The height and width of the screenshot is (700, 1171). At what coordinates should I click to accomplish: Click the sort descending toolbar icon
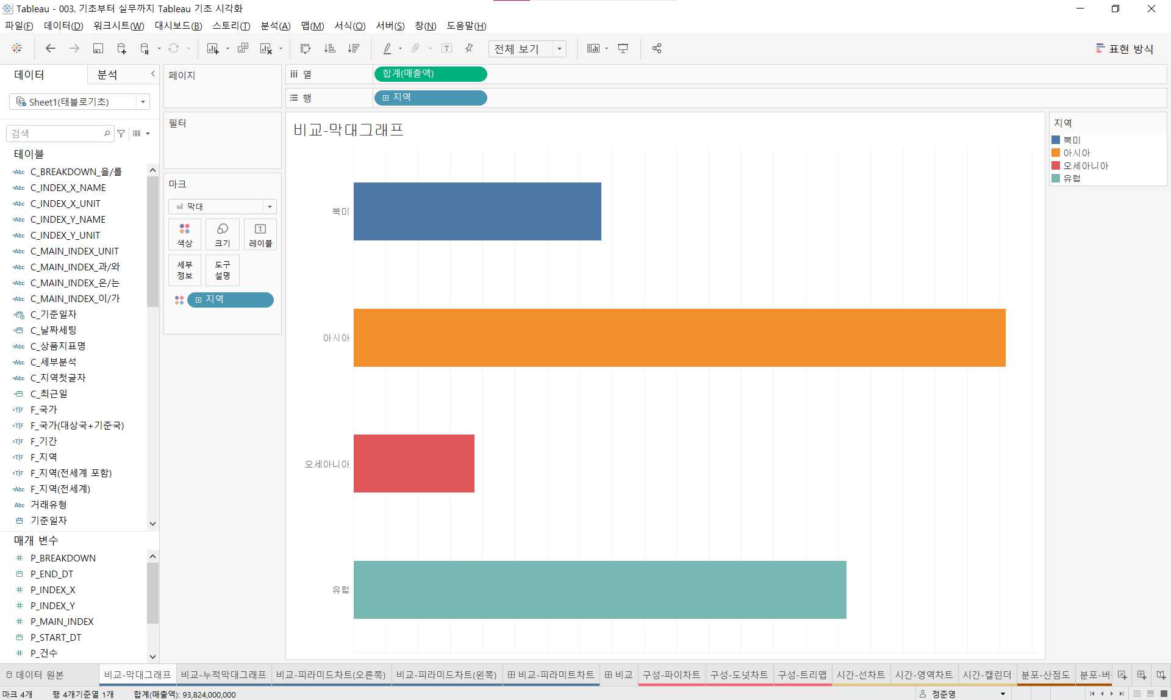point(354,48)
